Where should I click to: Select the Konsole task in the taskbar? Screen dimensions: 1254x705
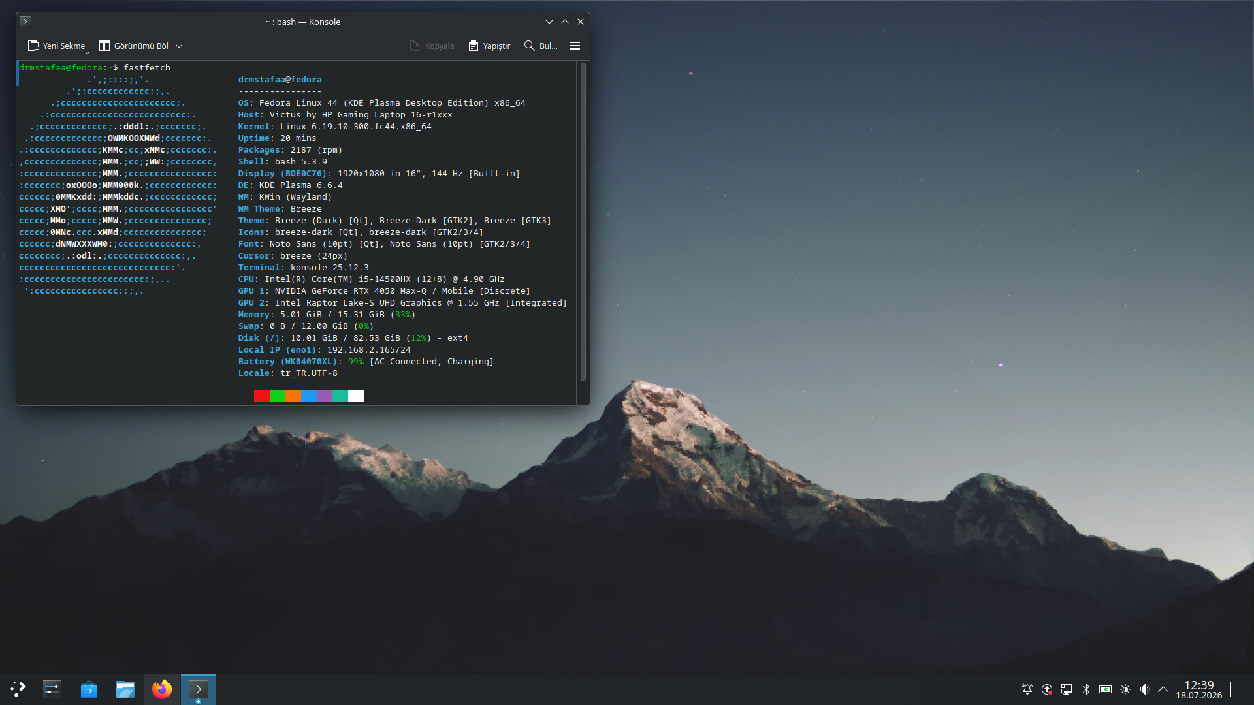click(x=199, y=689)
